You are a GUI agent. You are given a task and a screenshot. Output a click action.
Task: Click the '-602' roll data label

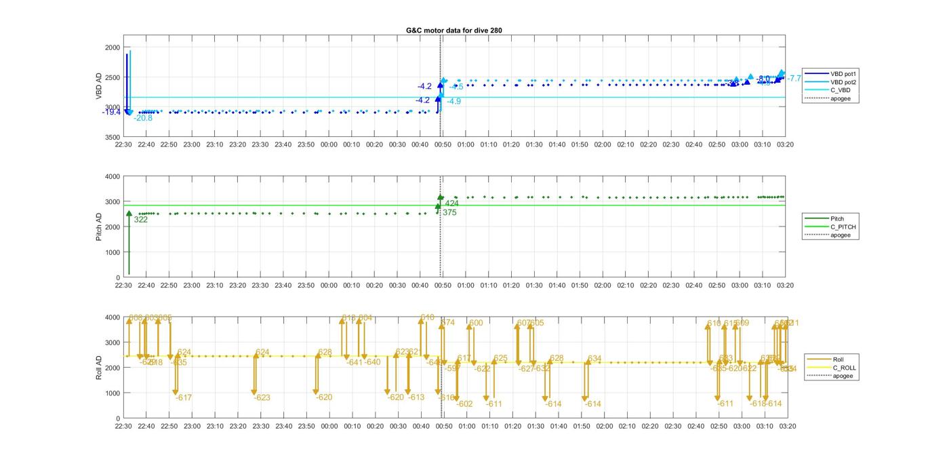click(464, 404)
